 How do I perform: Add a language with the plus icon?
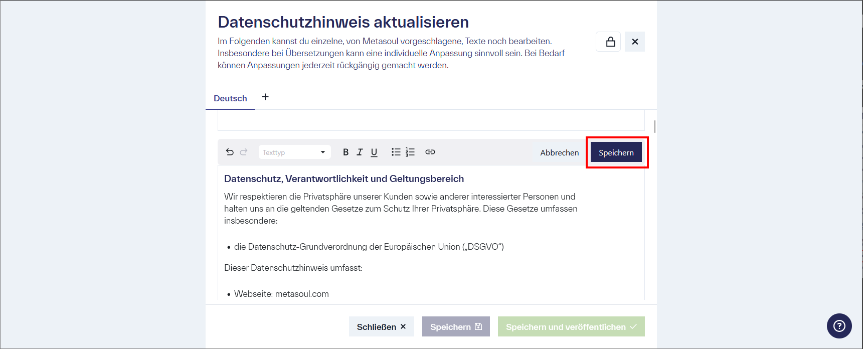265,97
